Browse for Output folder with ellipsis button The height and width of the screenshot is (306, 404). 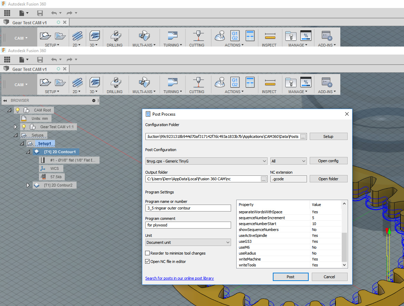[263, 179]
